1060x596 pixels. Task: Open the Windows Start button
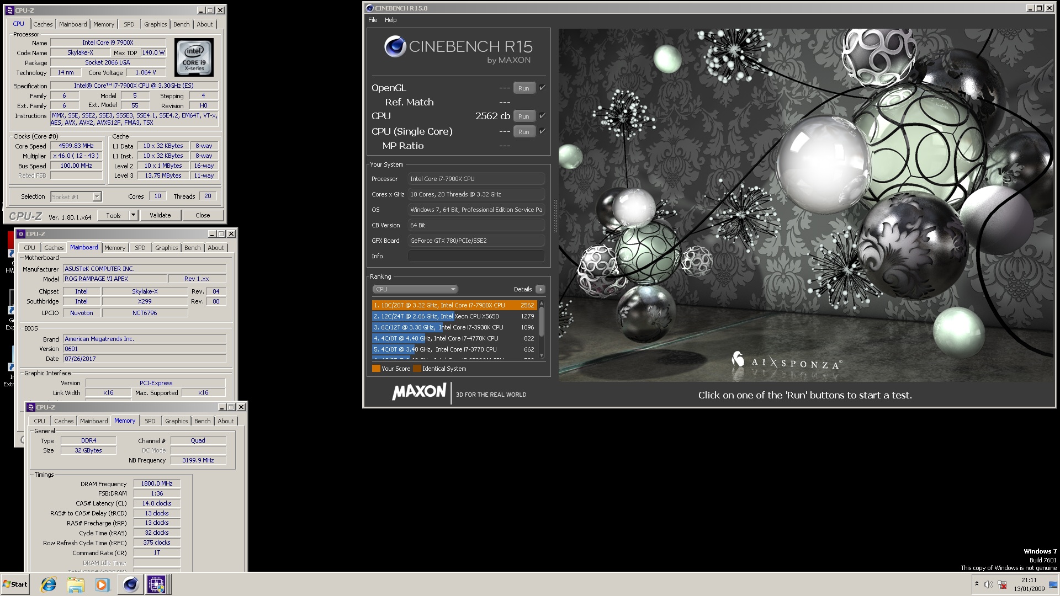point(15,584)
